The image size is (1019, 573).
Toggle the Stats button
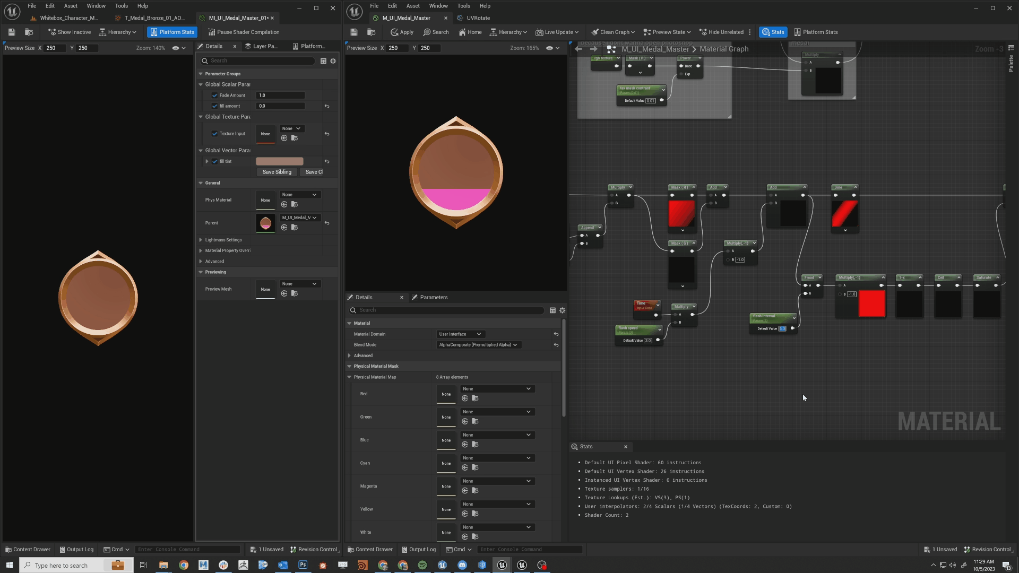click(773, 32)
